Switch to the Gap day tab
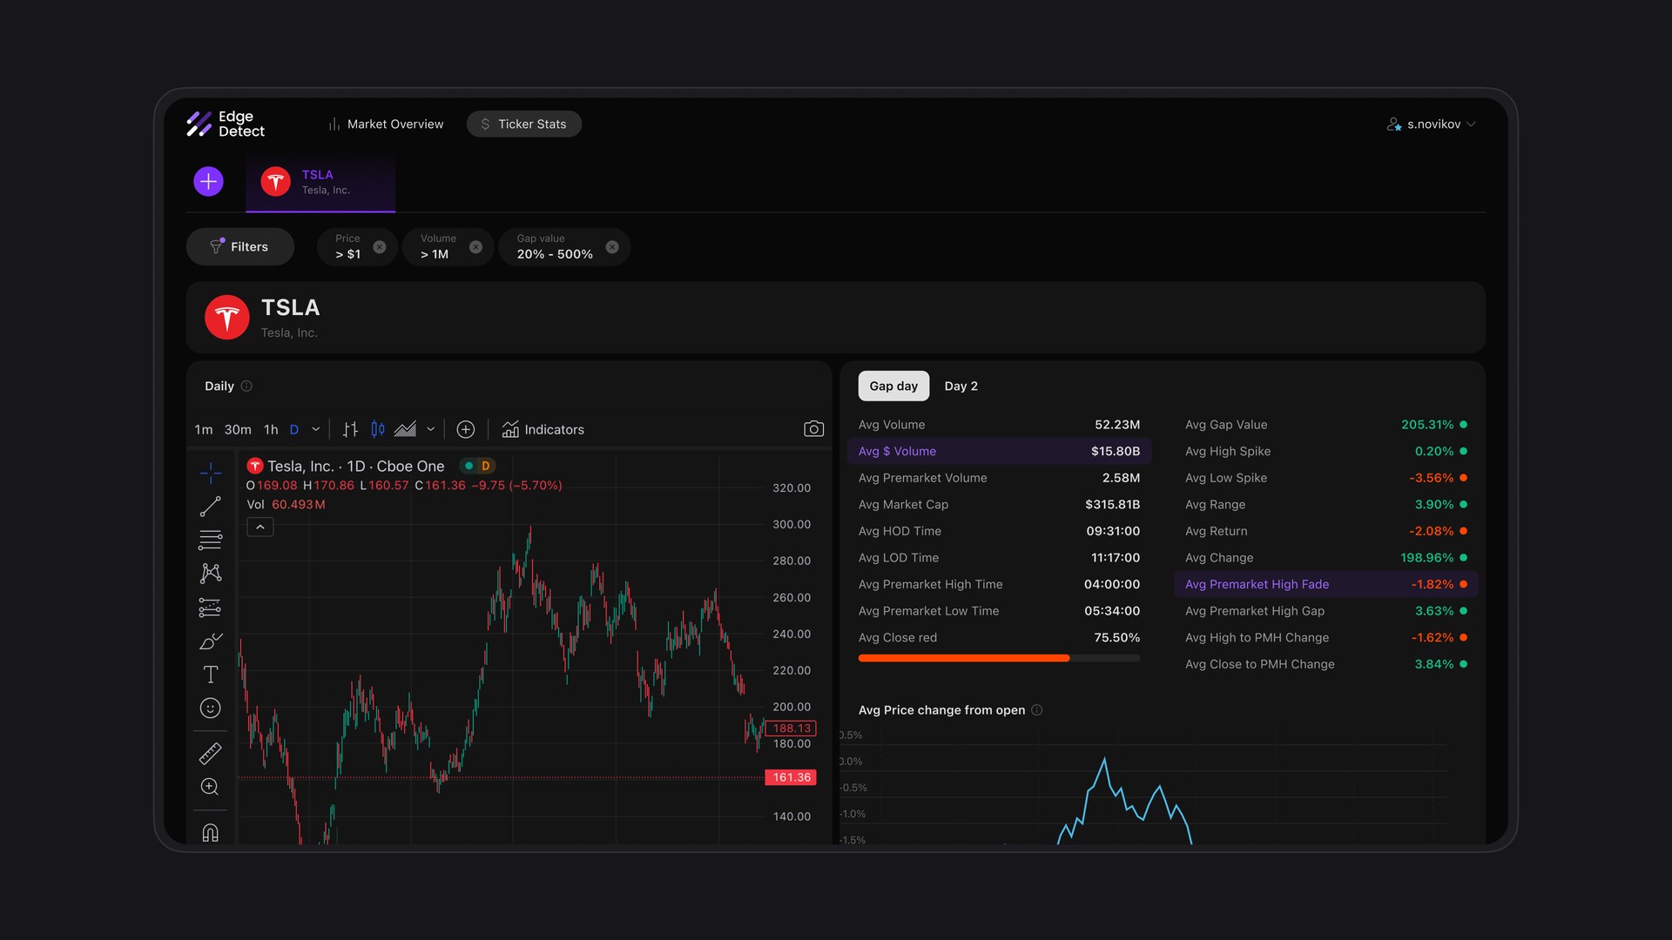Image resolution: width=1672 pixels, height=940 pixels. point(893,386)
